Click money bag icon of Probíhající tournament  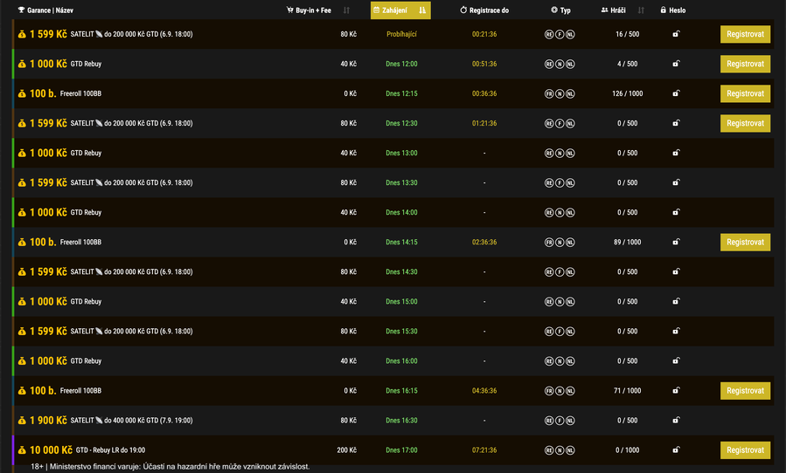(x=22, y=35)
